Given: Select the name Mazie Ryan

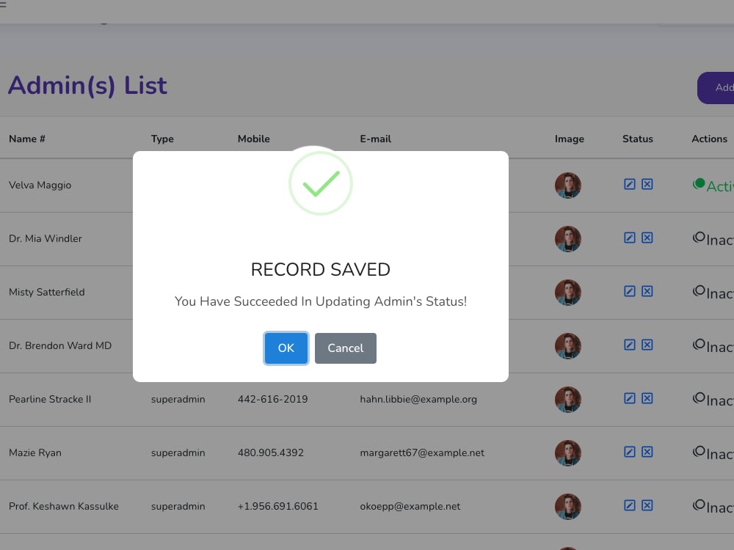Looking at the screenshot, I should pyautogui.click(x=35, y=452).
